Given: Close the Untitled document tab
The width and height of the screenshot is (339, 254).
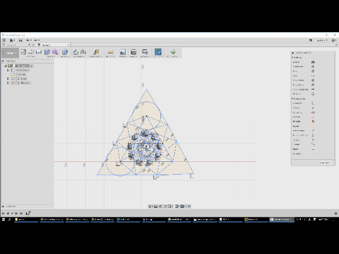Looking at the screenshot, I should tap(68, 45).
